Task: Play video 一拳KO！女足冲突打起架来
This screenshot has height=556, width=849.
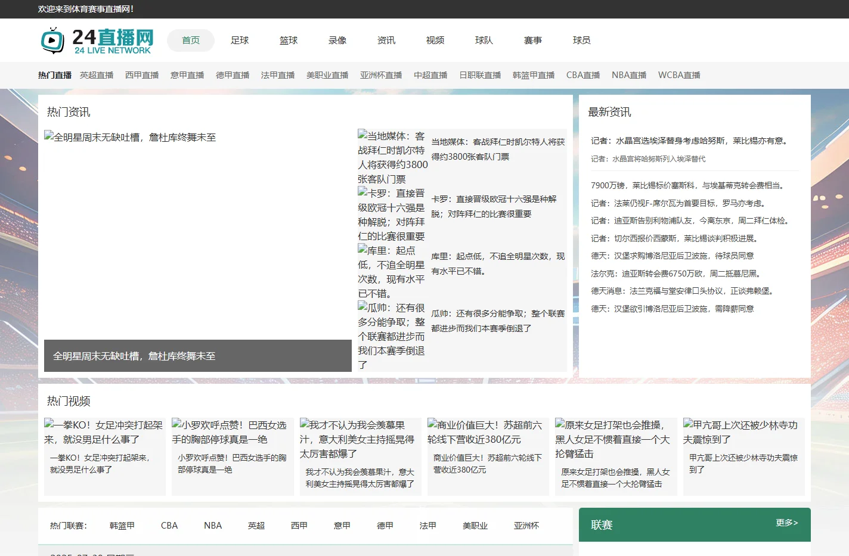Action: point(105,456)
